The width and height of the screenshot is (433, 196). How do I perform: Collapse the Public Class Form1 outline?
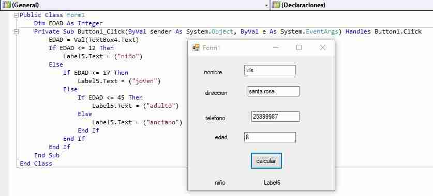16,15
